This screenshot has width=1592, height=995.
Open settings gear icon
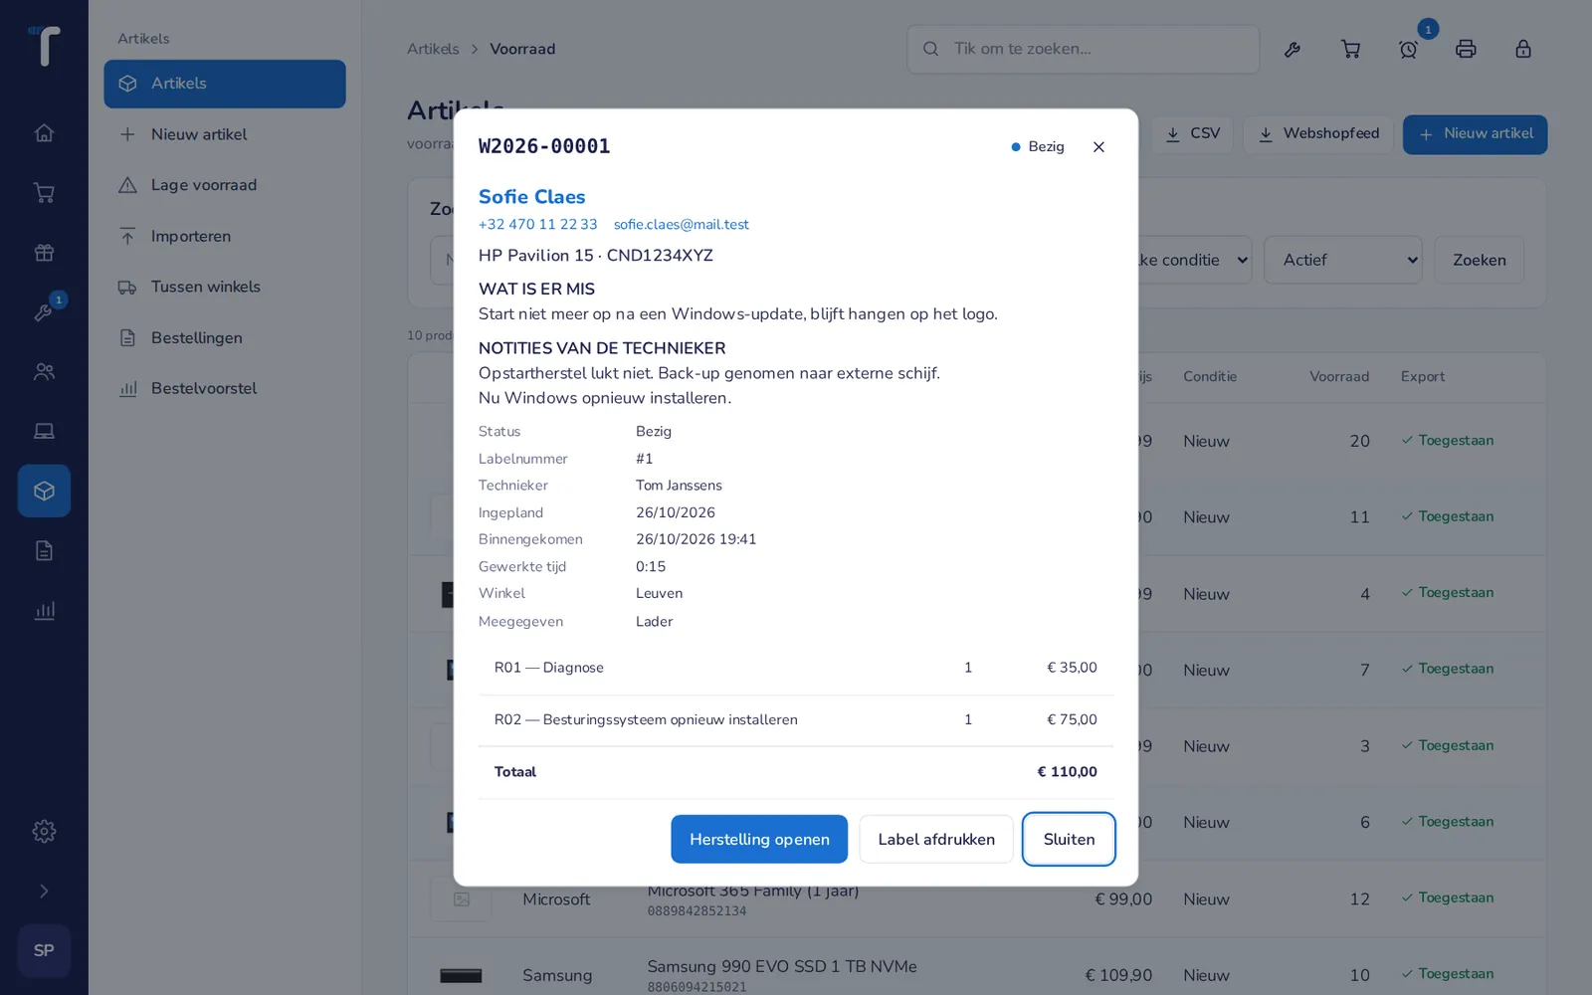point(44,832)
